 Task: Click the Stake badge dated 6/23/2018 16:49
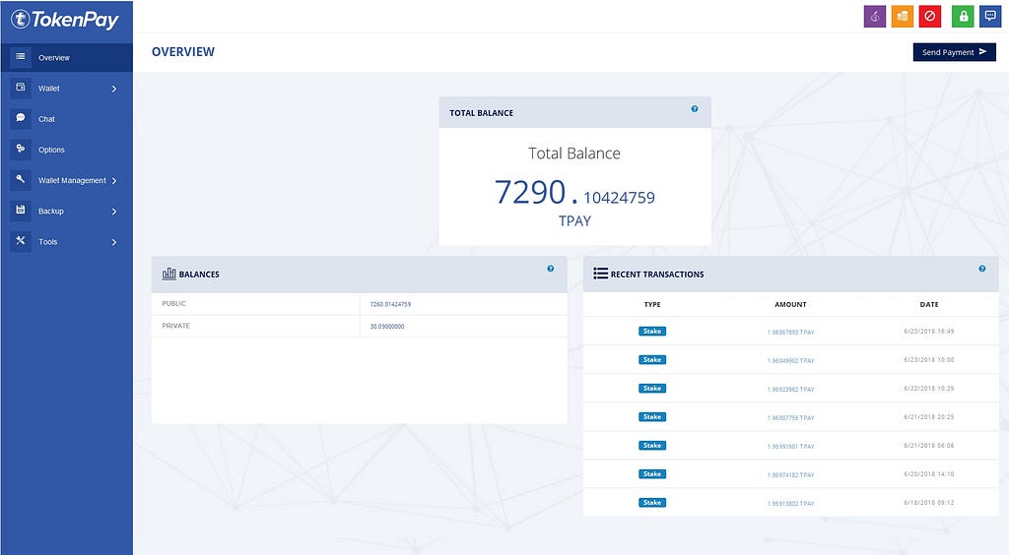(652, 332)
